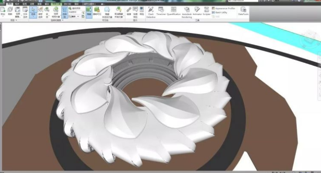Viewport: 321px width, 173px height.
Task: Click the Manage Sets icon beside Sets dropdown
Action: pos(83,16)
